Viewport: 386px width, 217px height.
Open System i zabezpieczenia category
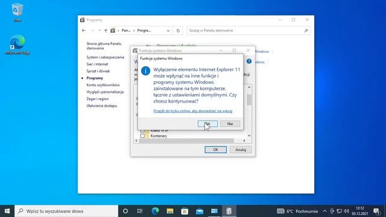106,57
